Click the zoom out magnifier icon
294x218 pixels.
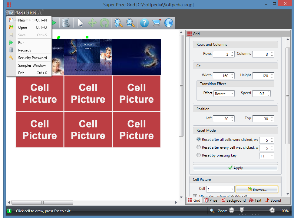coord(130,23)
